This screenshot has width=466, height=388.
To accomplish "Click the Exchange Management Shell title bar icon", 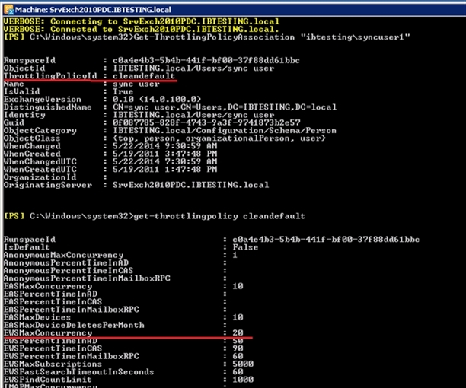I will [8, 10].
